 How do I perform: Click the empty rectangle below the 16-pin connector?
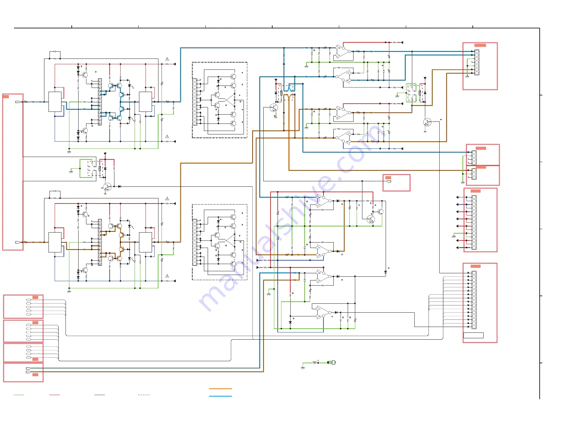(x=473, y=335)
